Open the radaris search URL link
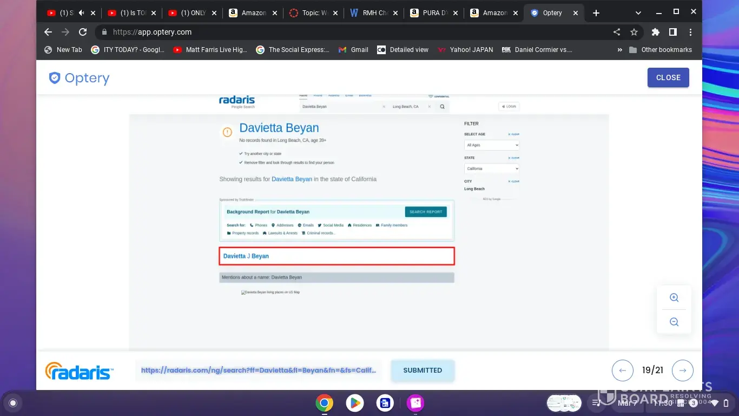Viewport: 739px width, 416px height. (x=258, y=370)
